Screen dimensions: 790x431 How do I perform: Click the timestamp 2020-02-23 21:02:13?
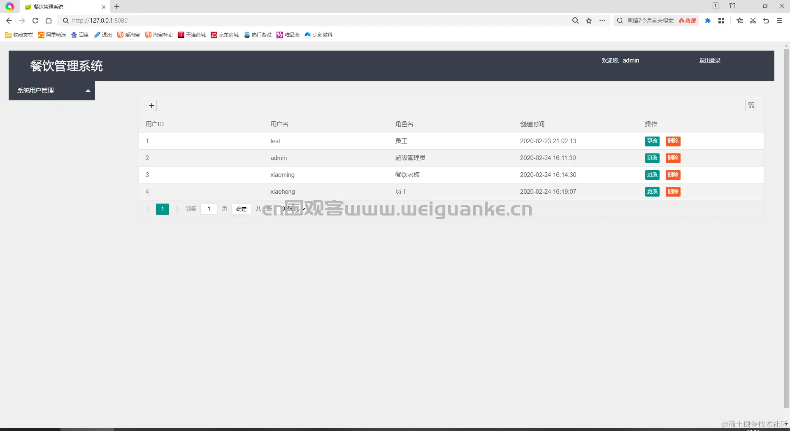tap(548, 141)
